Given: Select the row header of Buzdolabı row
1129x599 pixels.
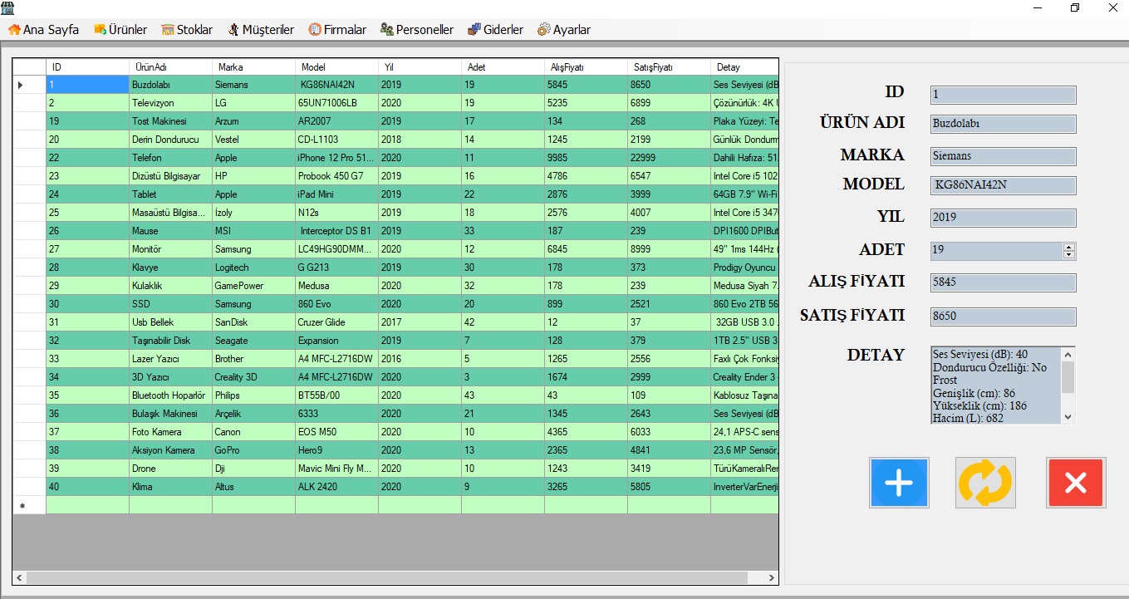Looking at the screenshot, I should [29, 85].
